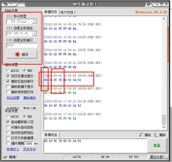The width and height of the screenshot is (172, 162).
Task: Click the TX:787 status counter
Action: click(x=134, y=157)
